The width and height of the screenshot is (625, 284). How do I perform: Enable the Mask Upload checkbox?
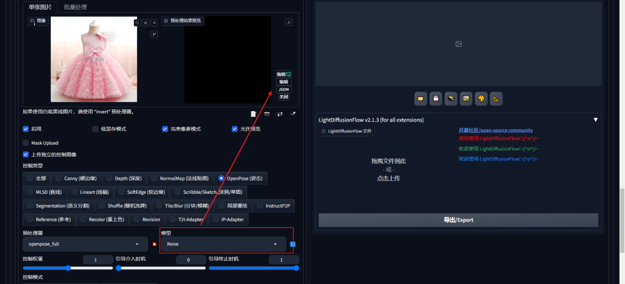coord(26,143)
